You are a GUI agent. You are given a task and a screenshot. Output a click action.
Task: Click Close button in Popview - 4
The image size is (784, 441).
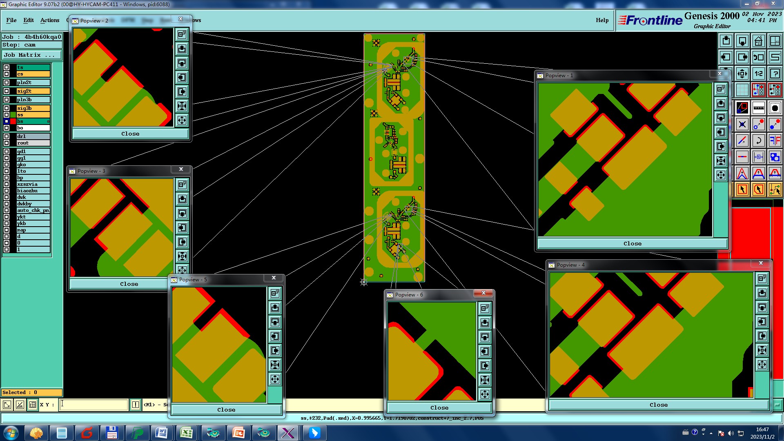[659, 405]
